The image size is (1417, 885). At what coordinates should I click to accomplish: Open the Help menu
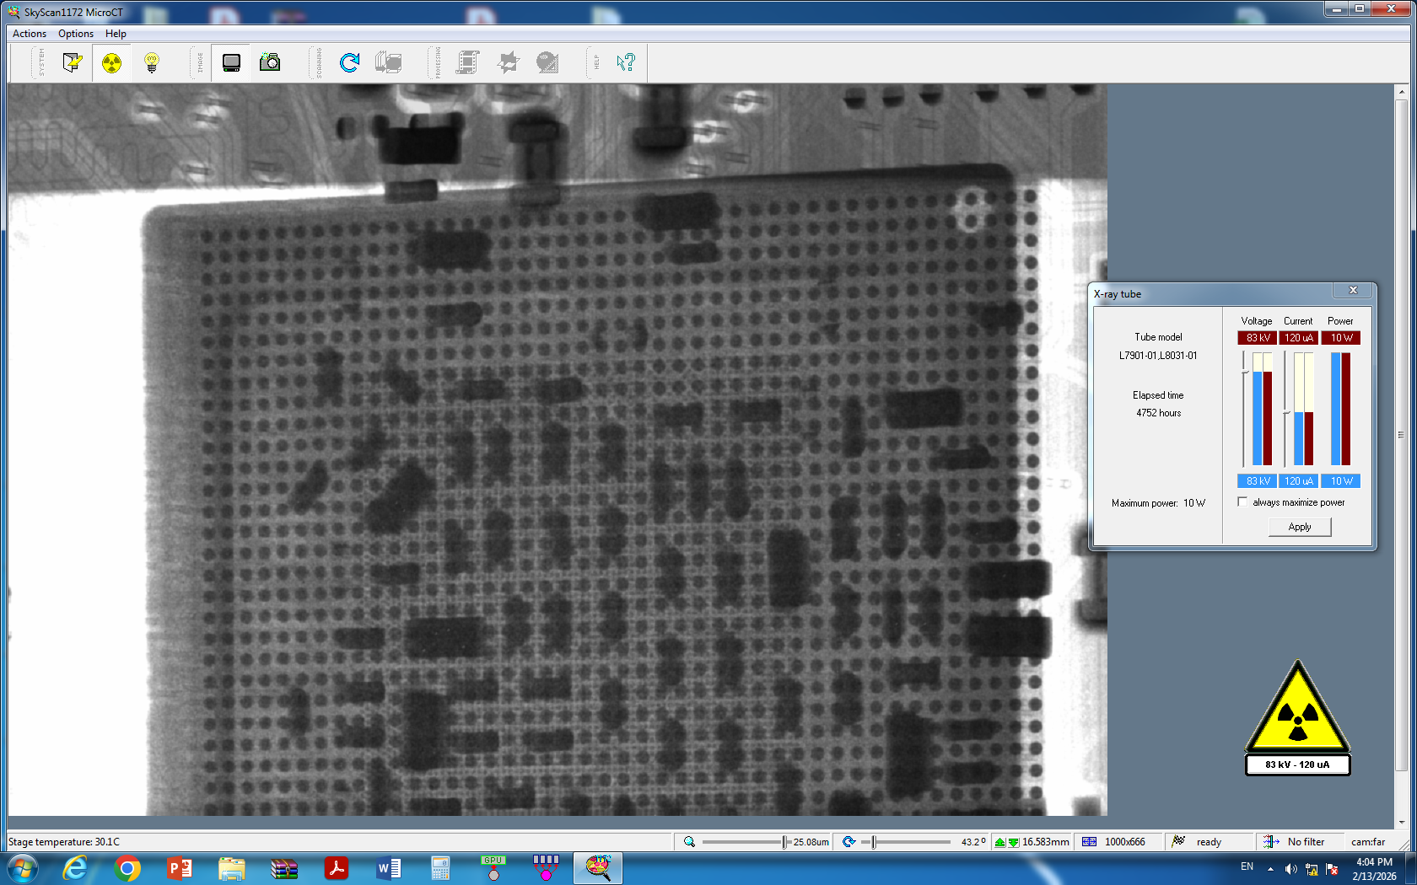pyautogui.click(x=116, y=34)
